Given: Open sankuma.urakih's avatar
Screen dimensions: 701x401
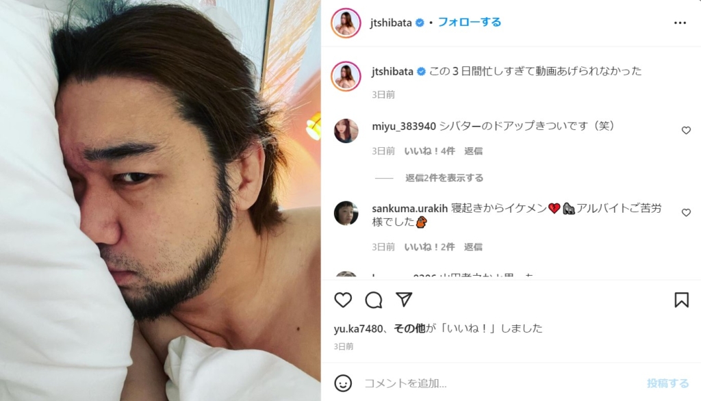Looking at the screenshot, I should 346,213.
